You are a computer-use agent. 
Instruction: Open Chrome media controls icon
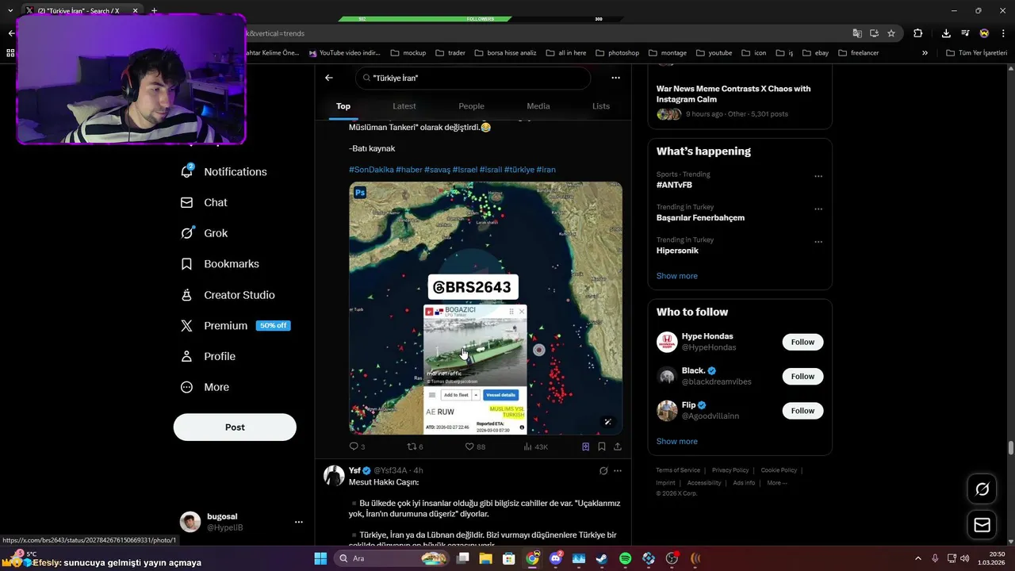pyautogui.click(x=965, y=33)
